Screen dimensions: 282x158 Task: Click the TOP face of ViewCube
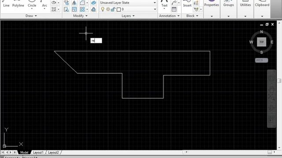click(x=261, y=42)
